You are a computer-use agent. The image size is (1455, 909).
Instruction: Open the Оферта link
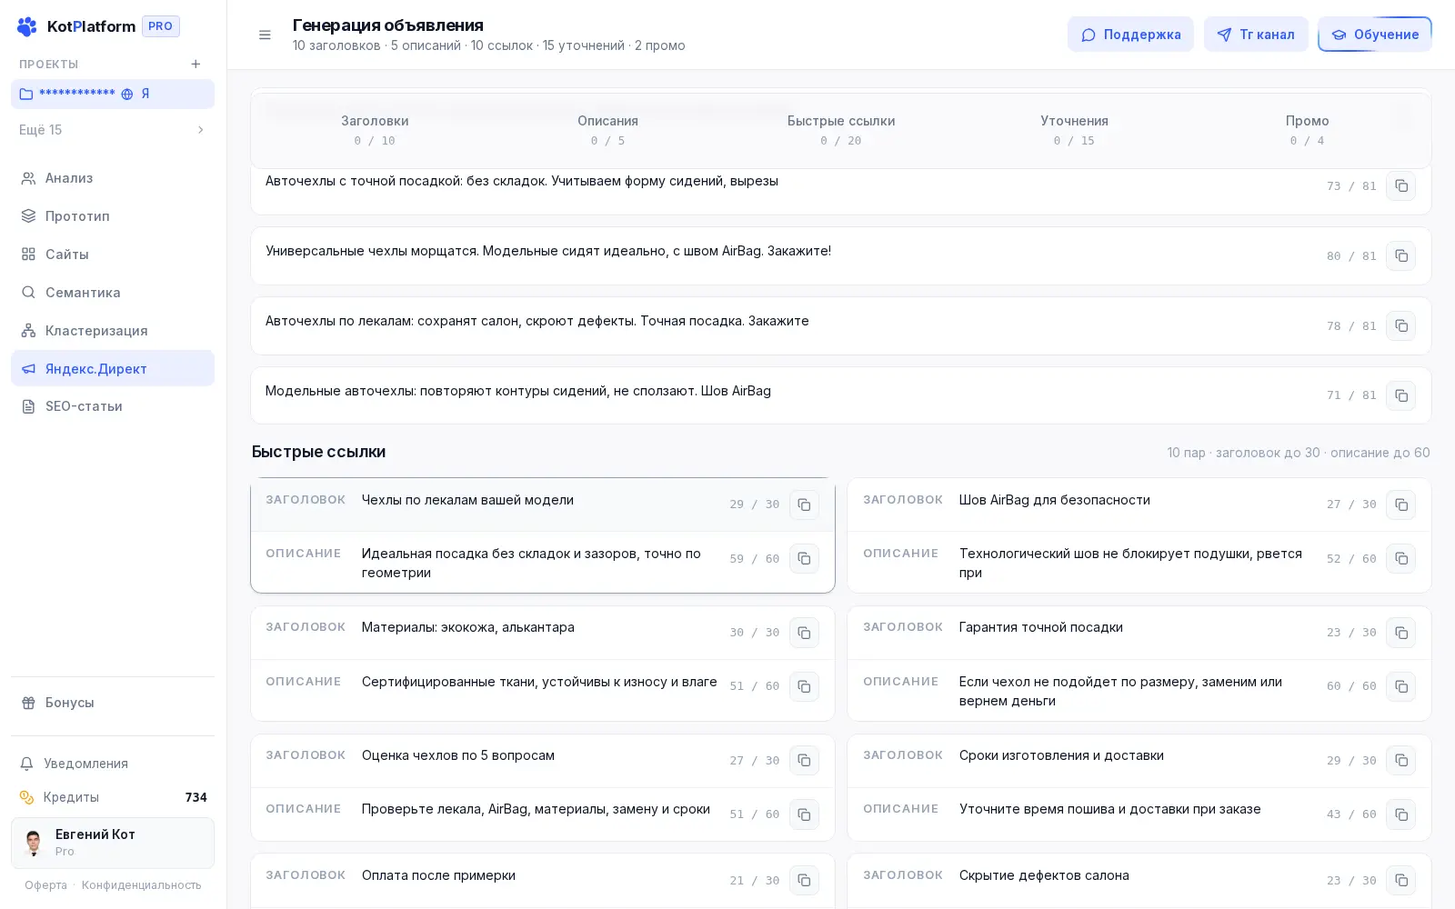coord(45,885)
